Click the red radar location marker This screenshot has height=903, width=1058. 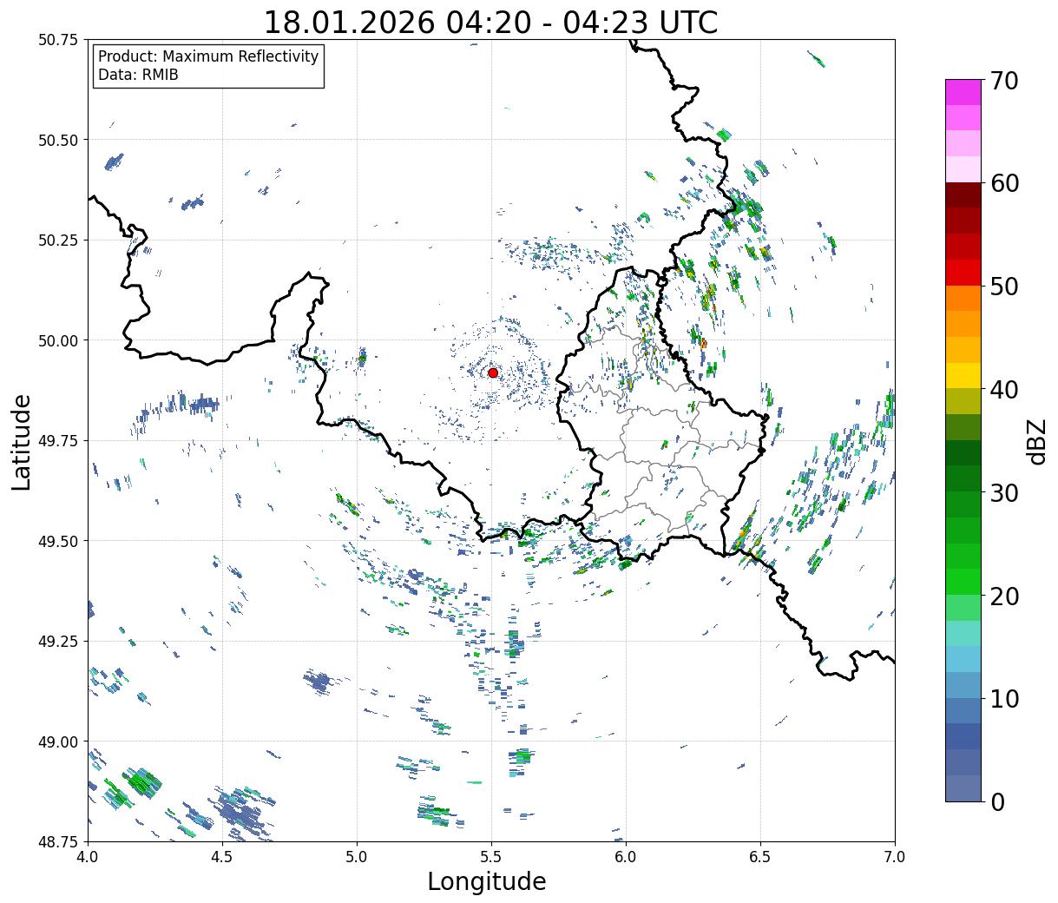coord(493,372)
